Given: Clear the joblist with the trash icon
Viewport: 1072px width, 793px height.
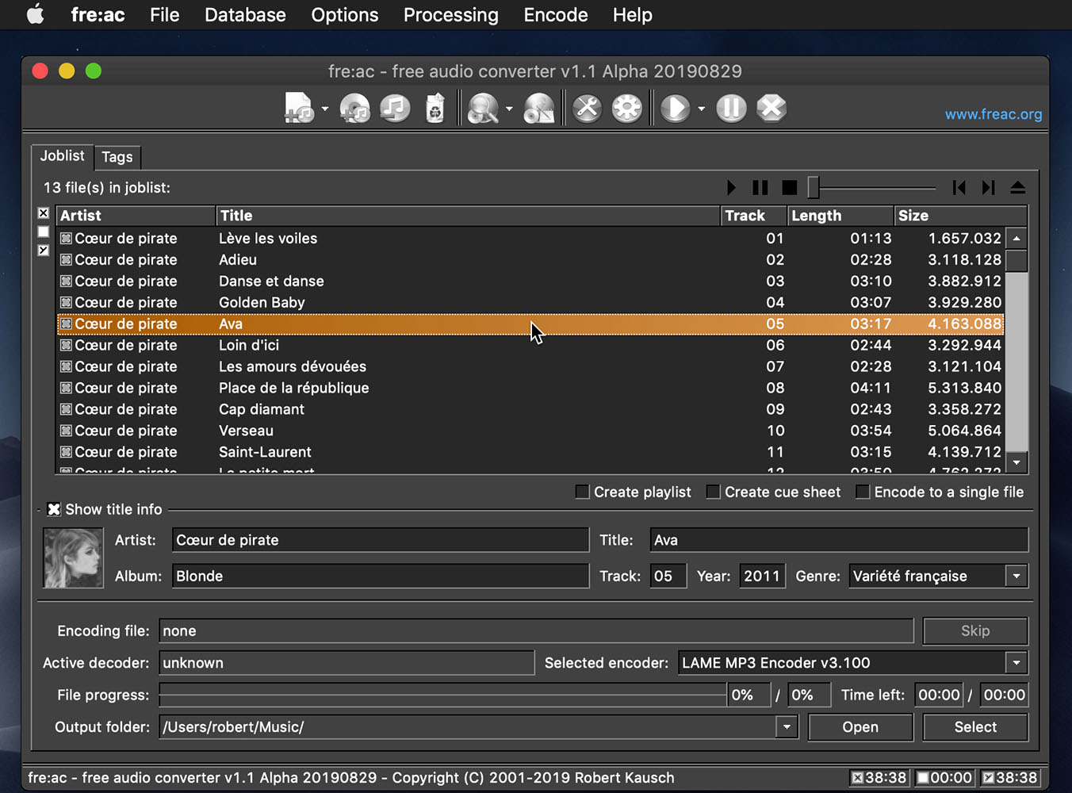Looking at the screenshot, I should click(435, 108).
